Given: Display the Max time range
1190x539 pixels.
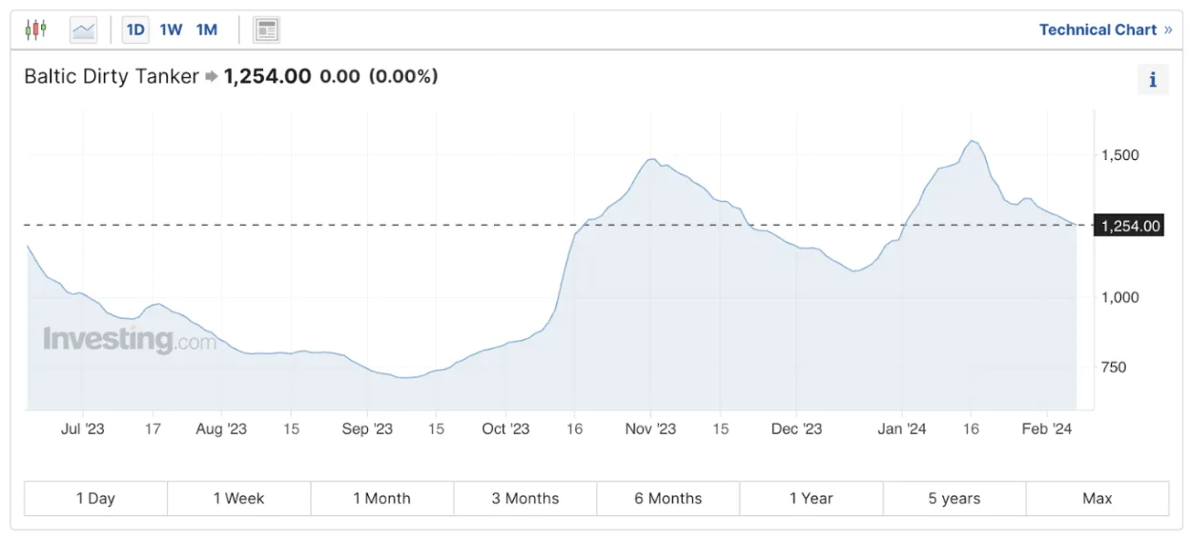Looking at the screenshot, I should tap(1098, 498).
